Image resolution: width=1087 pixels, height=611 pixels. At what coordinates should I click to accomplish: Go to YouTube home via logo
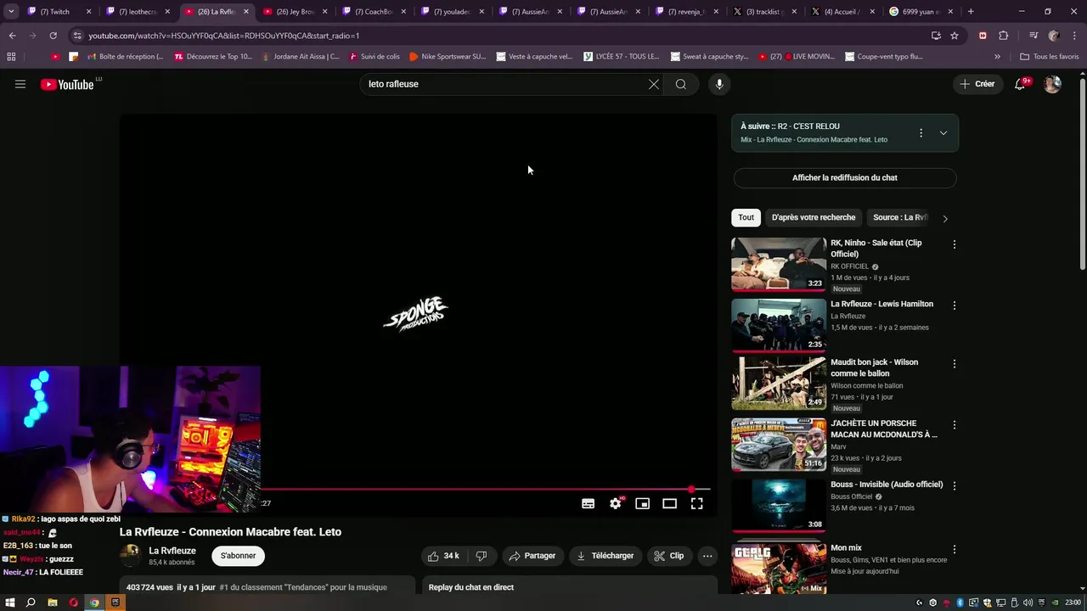click(x=67, y=84)
